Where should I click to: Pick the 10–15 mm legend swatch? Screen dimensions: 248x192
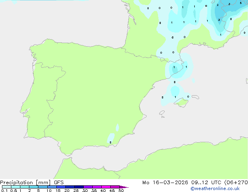coord(52,187)
